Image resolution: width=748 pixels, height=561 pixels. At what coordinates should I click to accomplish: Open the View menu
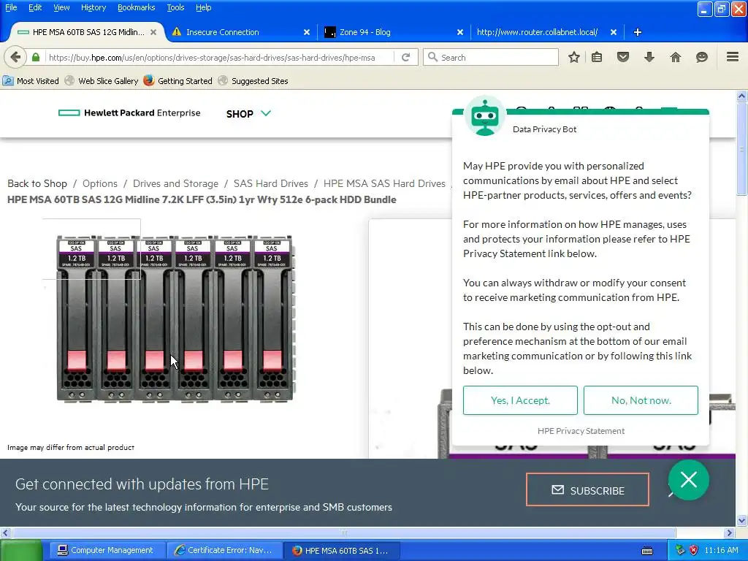(x=61, y=7)
